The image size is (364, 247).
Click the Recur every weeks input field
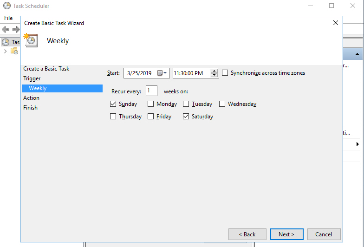[151, 91]
